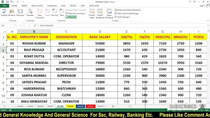Click Share Workbook
The image size is (210, 118).
click(x=109, y=14)
